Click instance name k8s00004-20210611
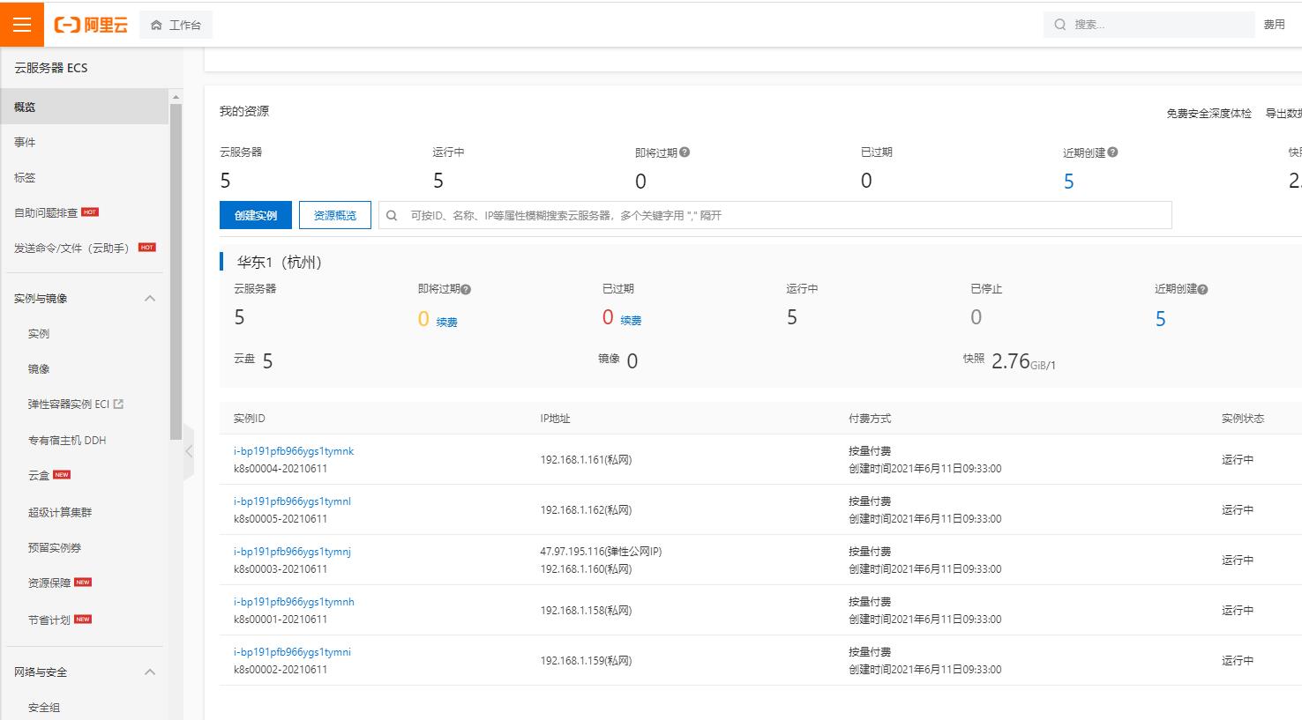The height and width of the screenshot is (720, 1302). pyautogui.click(x=281, y=469)
